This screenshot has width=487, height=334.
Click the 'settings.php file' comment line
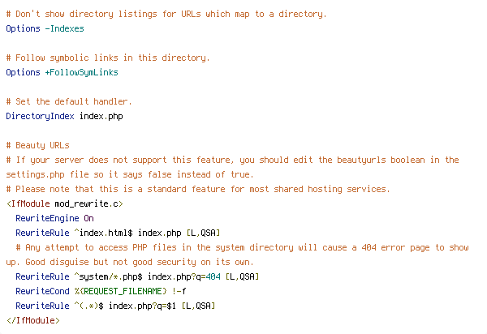tap(130, 174)
